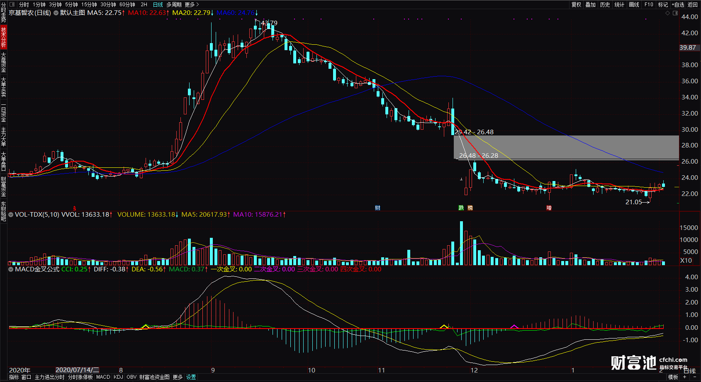
Task: Click the 模板 template button
Action: click(x=673, y=377)
